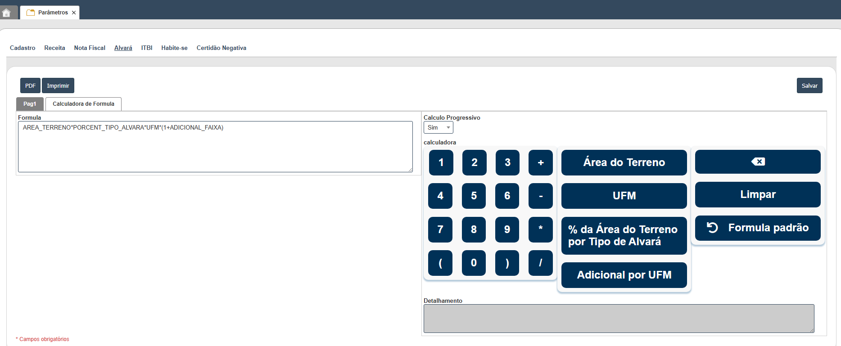Click calculator key 1
The width and height of the screenshot is (841, 346).
coord(441,162)
